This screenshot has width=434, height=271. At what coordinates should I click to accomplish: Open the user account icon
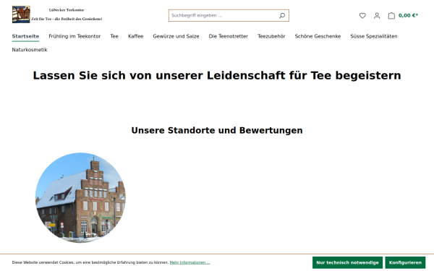(377, 15)
